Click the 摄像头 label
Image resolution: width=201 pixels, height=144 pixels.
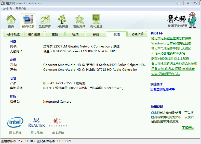click(15, 102)
